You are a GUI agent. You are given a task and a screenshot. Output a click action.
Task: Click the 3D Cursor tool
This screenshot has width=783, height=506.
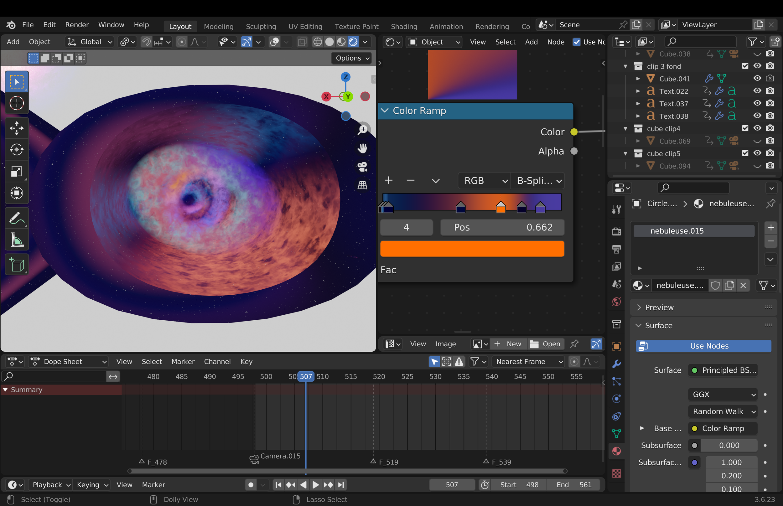click(x=16, y=103)
